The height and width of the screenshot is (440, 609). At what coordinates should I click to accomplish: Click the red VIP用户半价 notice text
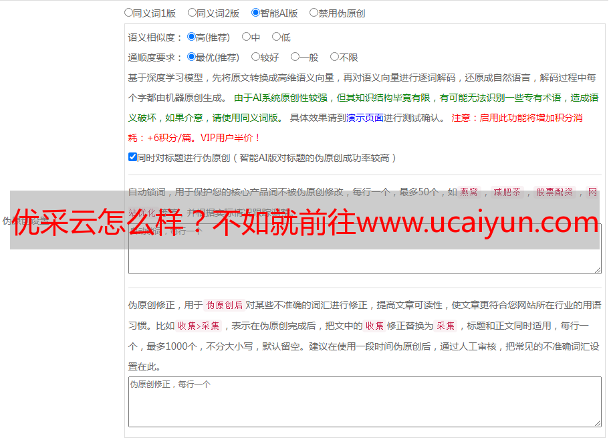[229, 138]
